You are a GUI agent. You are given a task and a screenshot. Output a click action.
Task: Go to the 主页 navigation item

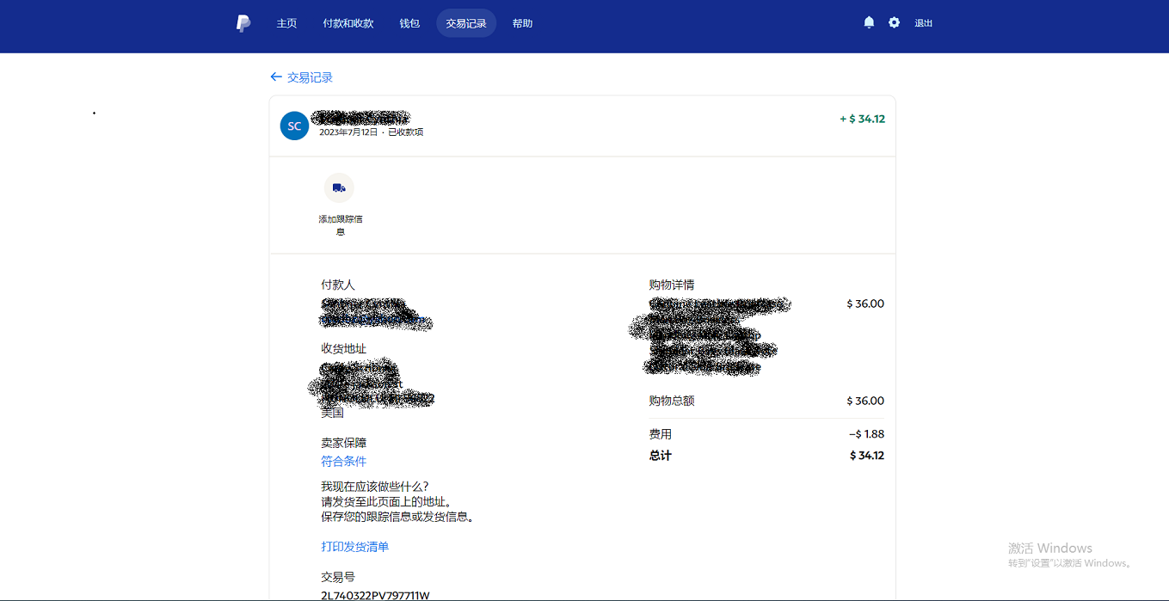pyautogui.click(x=286, y=23)
